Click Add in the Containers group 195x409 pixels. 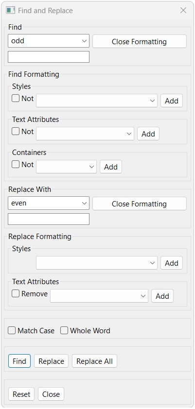pos(111,167)
